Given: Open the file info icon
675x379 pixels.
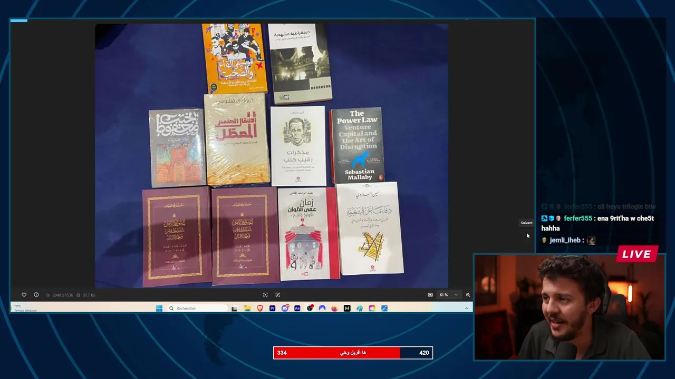Looking at the screenshot, I should 36,295.
